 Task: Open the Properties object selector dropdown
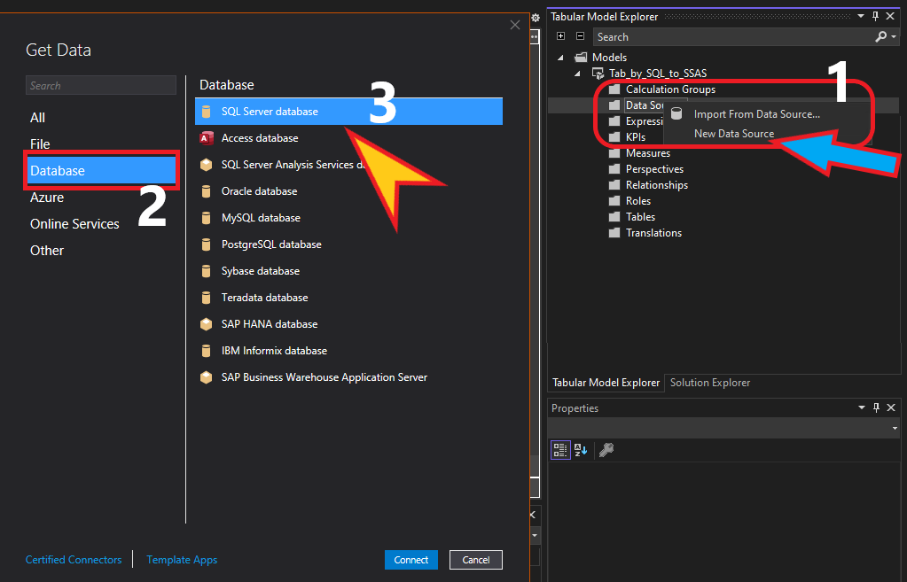coord(895,428)
